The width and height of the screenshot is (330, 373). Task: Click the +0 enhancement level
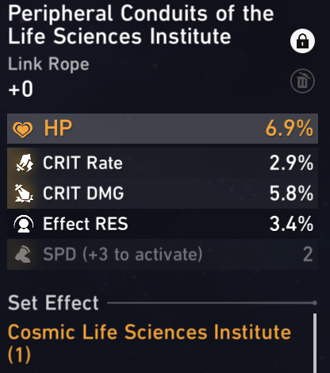pos(21,89)
